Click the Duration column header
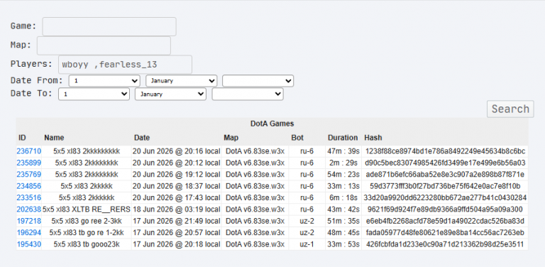This screenshot has width=545, height=267. [x=343, y=138]
